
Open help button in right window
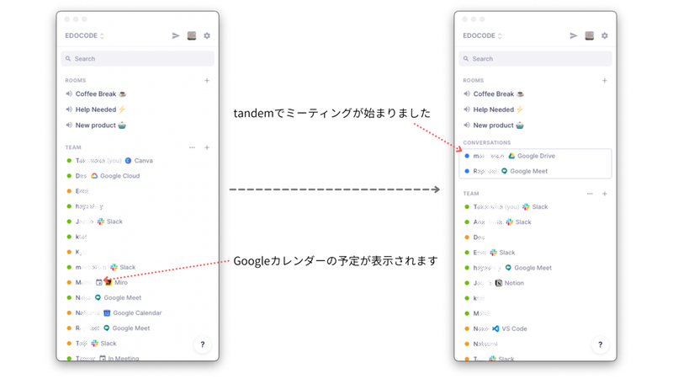click(601, 344)
